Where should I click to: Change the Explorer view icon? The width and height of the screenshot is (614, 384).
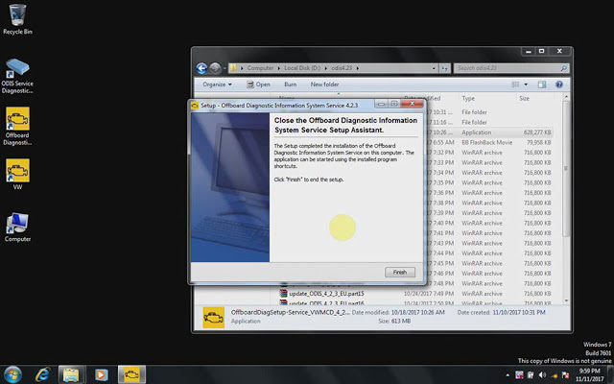coord(516,84)
